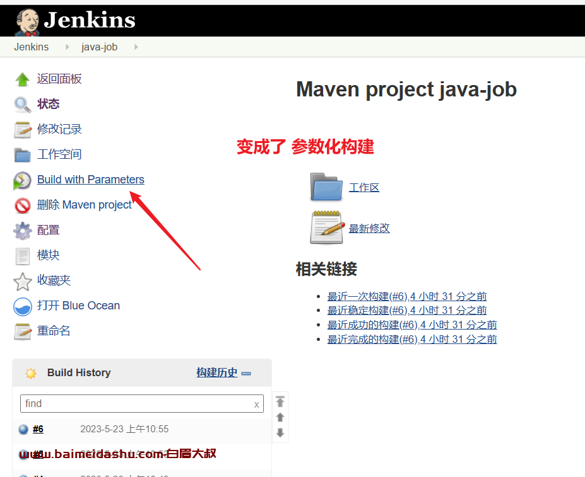Open 收藏夹 in the side menu
585x477 pixels.
click(54, 280)
